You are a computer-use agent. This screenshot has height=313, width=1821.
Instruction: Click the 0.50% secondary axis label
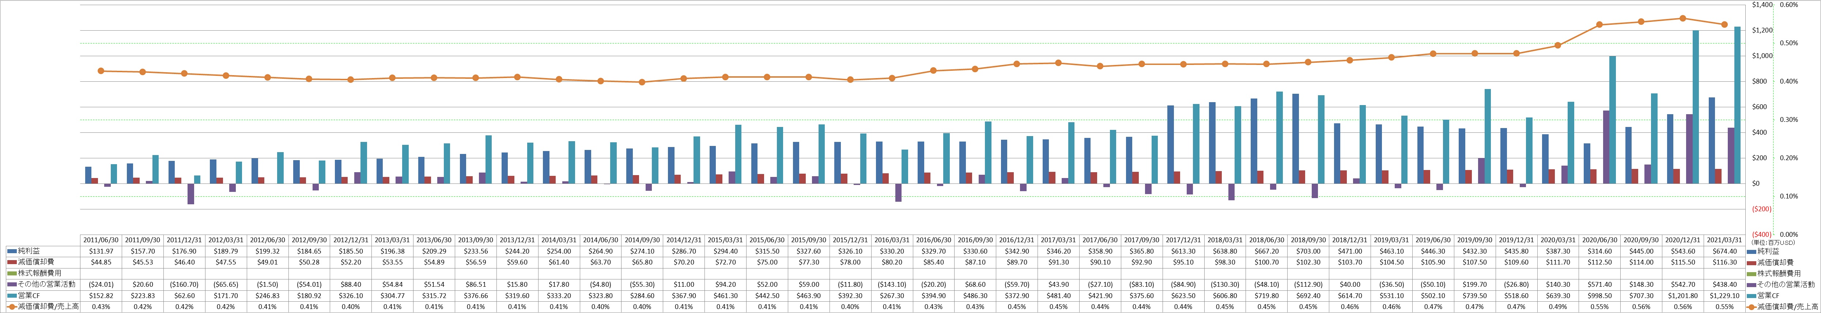(1788, 43)
